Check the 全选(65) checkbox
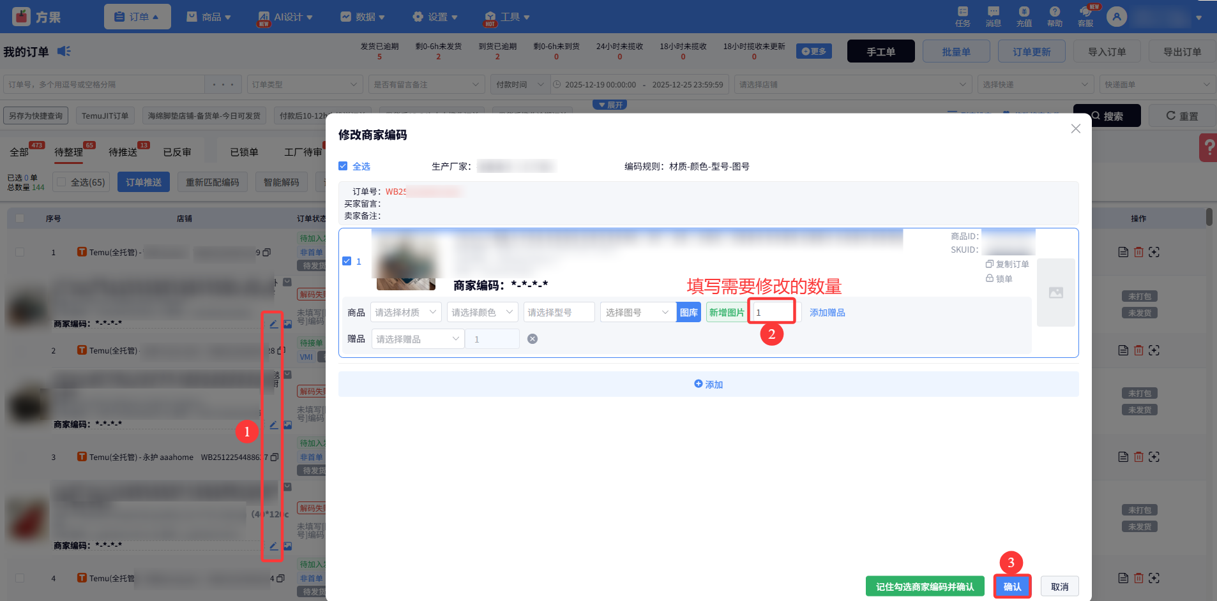This screenshot has height=601, width=1217. coord(61,182)
